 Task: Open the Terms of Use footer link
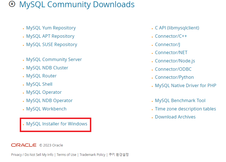point(67,155)
